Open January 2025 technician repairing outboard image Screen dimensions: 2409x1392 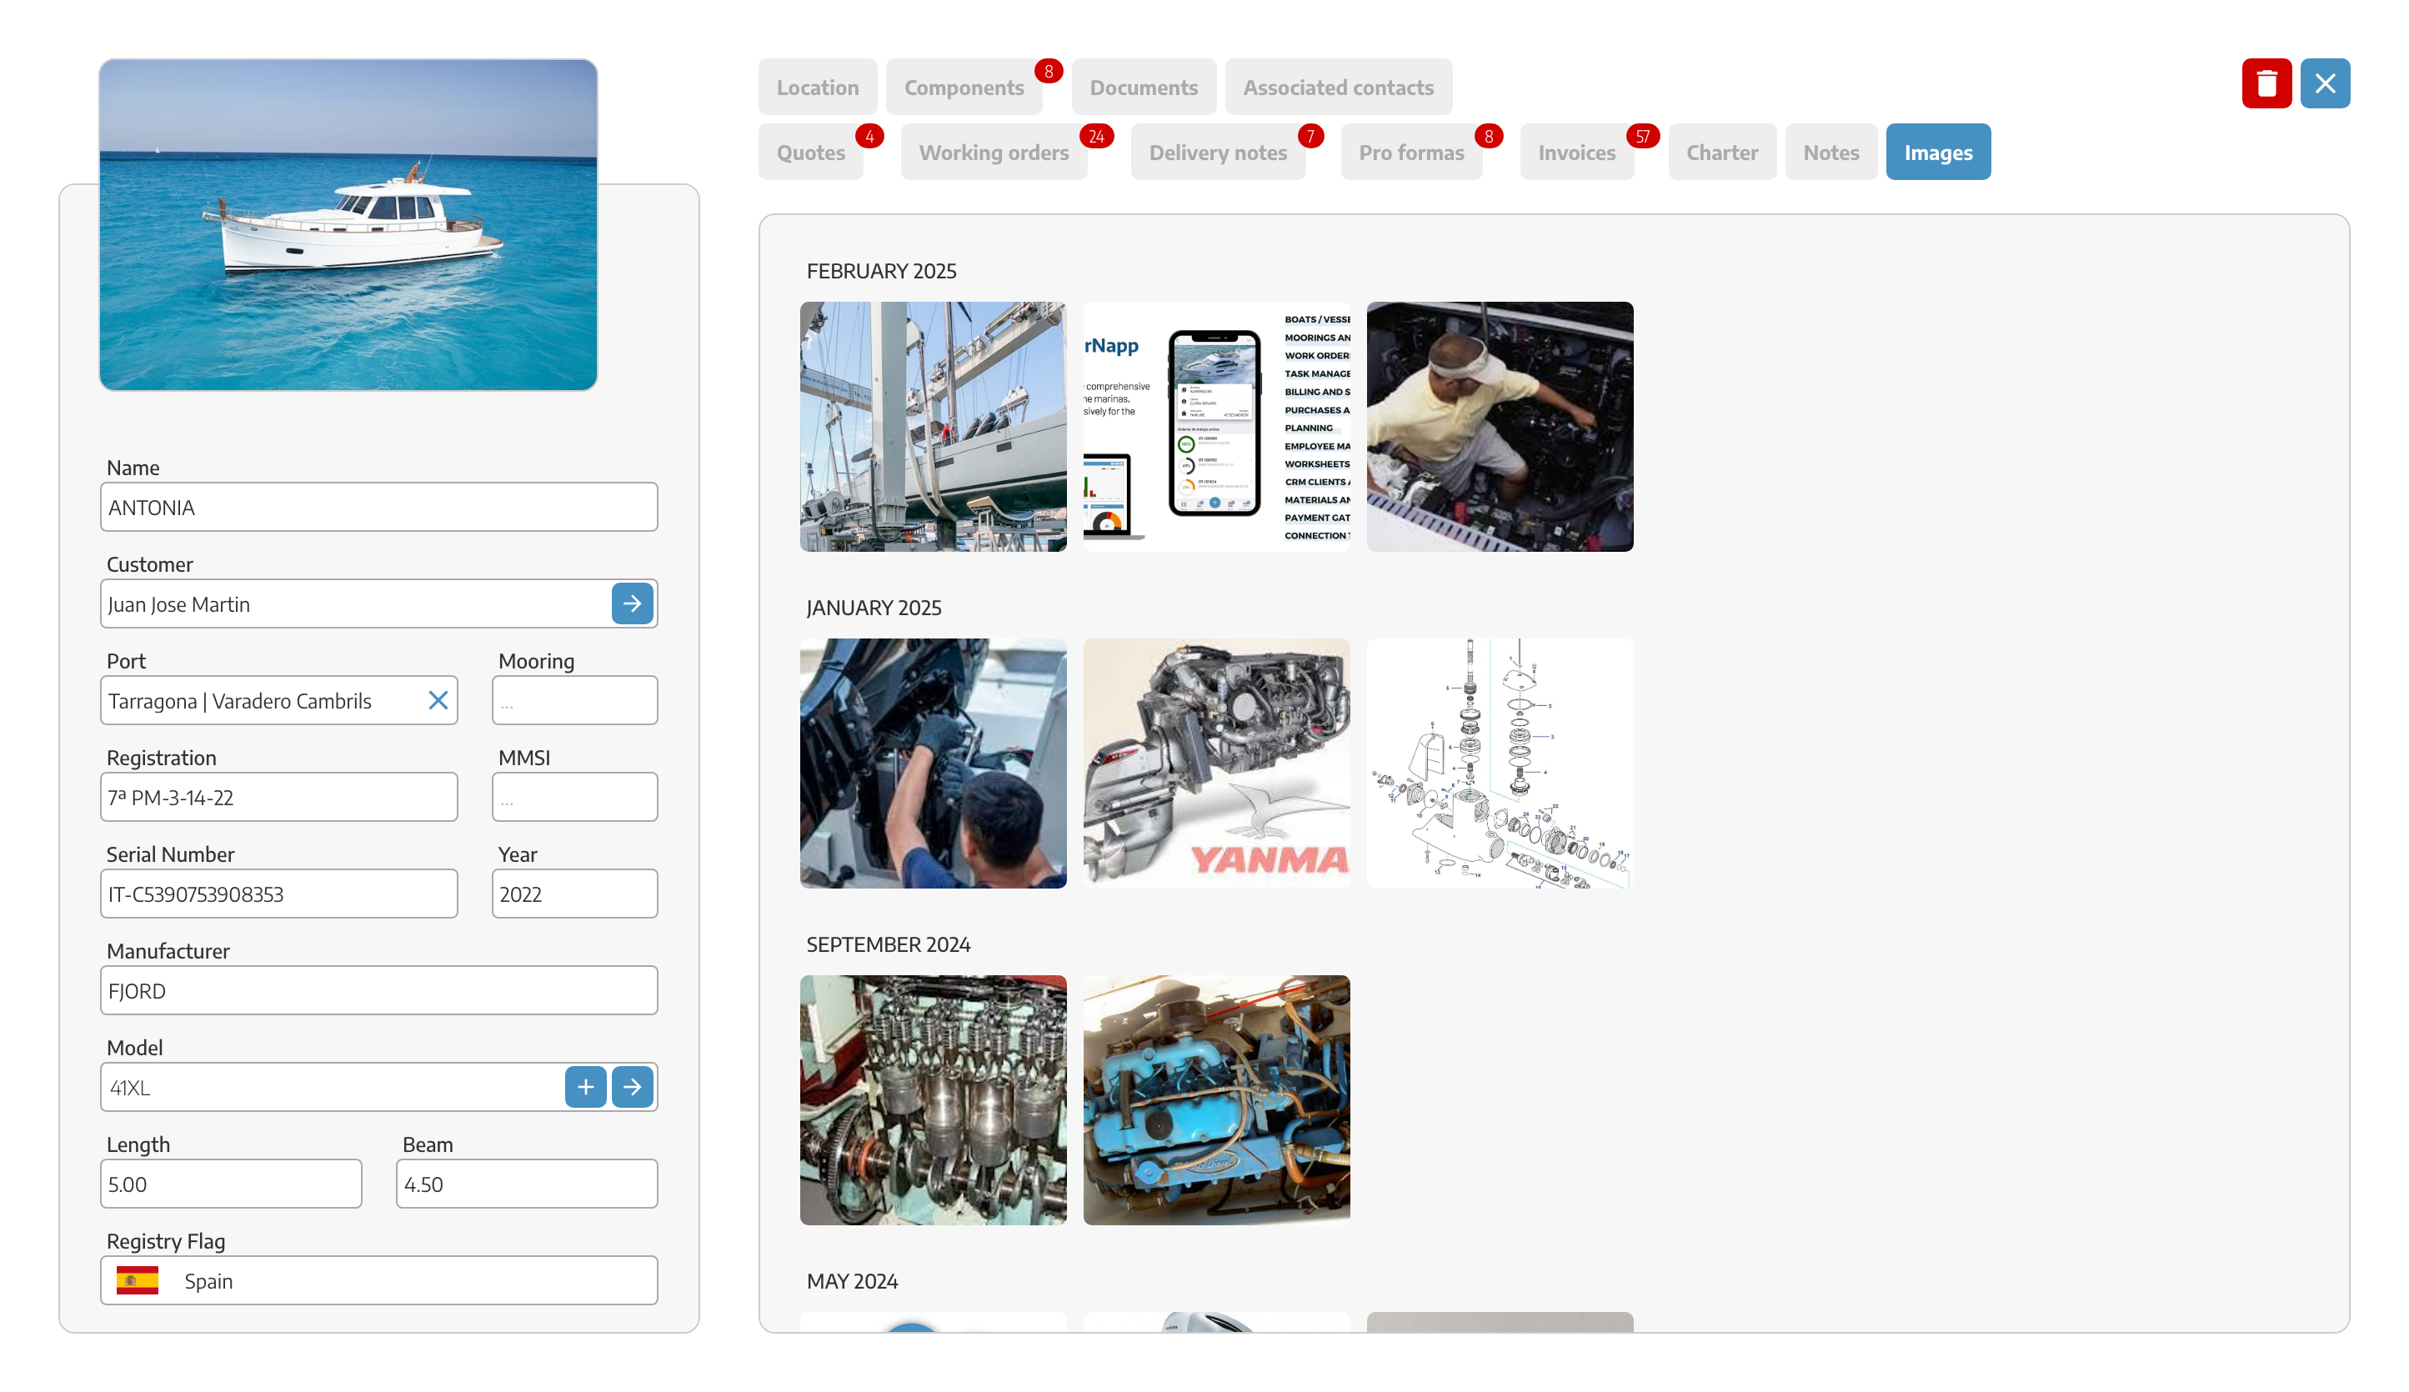click(933, 764)
